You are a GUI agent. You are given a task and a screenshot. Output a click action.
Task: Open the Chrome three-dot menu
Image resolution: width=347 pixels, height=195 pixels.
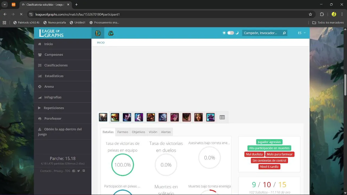[342, 14]
